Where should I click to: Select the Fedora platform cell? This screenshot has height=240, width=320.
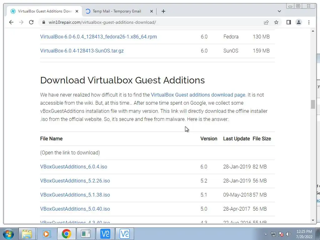pyautogui.click(x=231, y=37)
